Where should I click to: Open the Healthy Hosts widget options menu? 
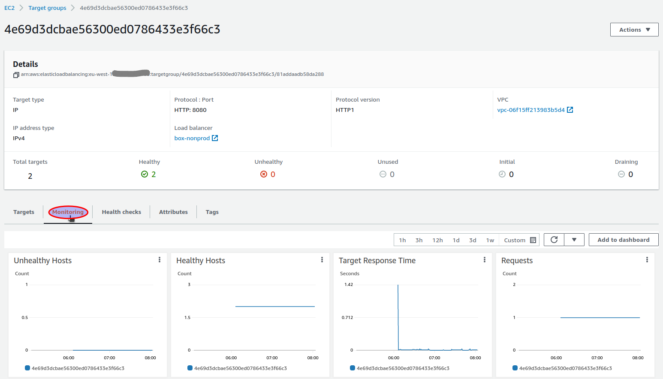pyautogui.click(x=322, y=259)
